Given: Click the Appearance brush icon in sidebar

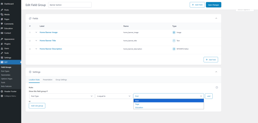Looking at the screenshot, I should click(x=2, y=39).
